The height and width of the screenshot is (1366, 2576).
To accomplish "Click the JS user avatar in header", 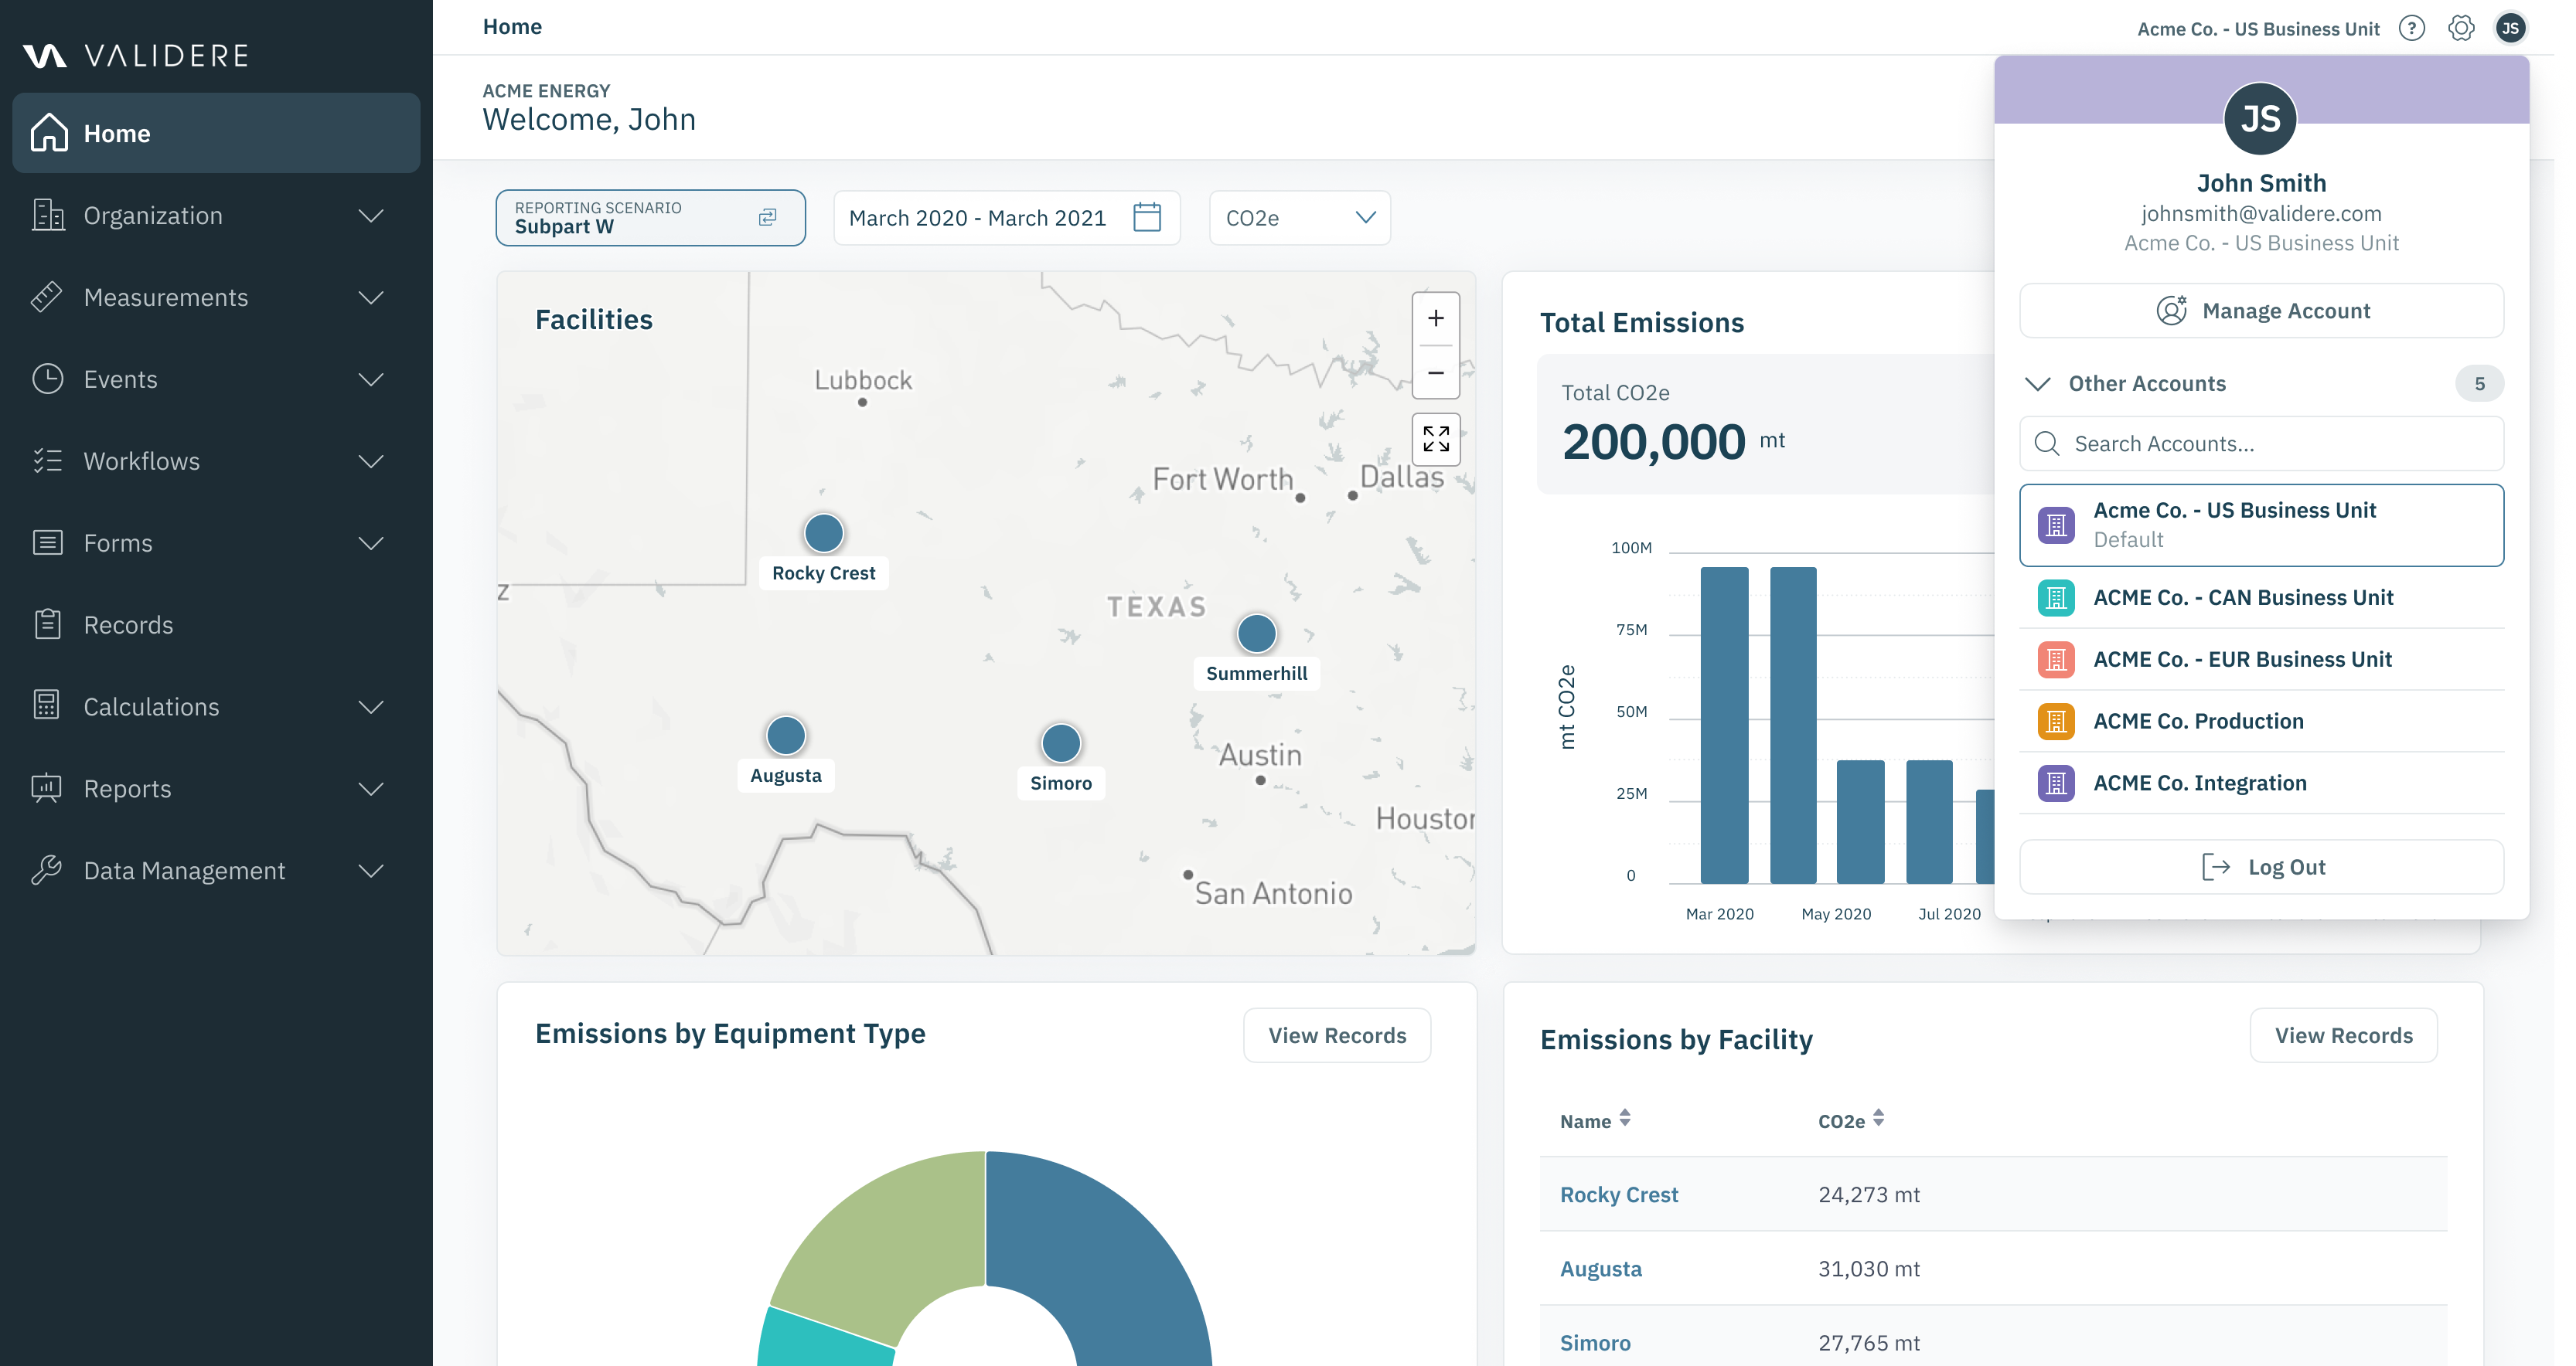I will point(2510,28).
